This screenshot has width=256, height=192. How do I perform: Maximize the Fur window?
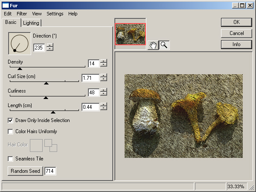point(242,6)
